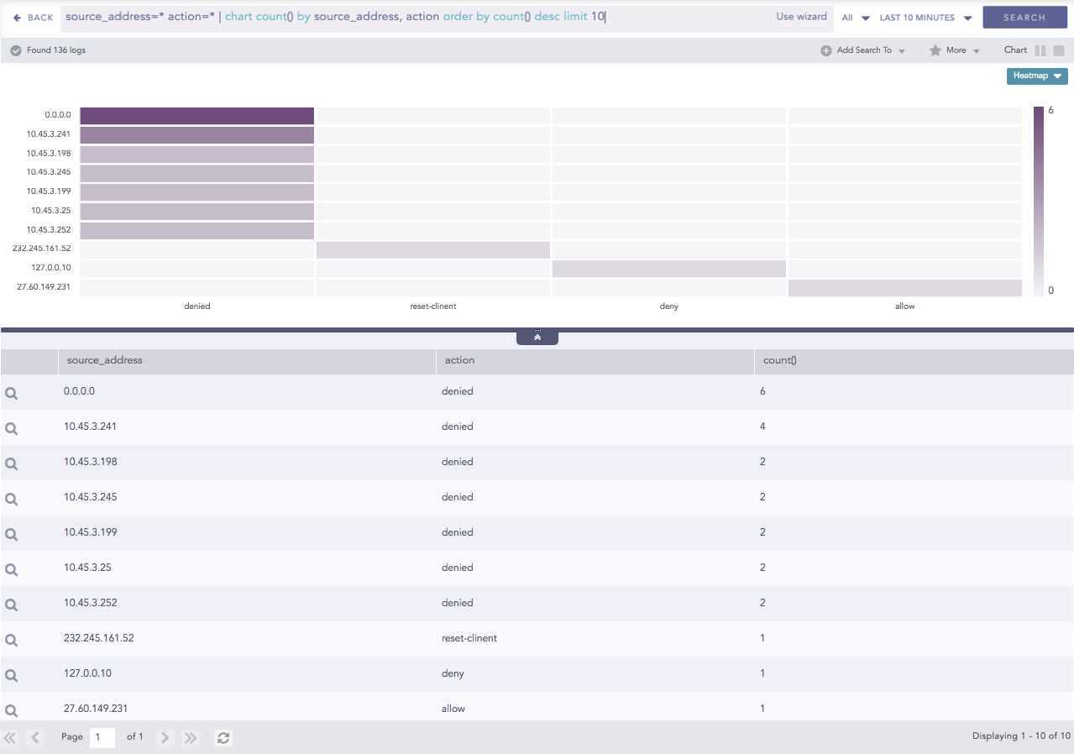Go to the next page with the arrow icon

coord(165,737)
